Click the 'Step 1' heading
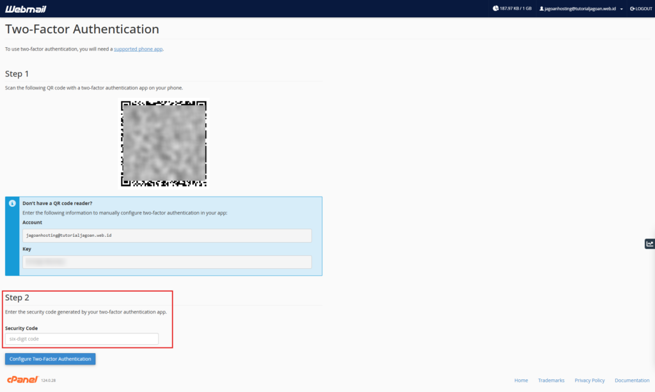Screen dimensions: 655x392 click(17, 74)
